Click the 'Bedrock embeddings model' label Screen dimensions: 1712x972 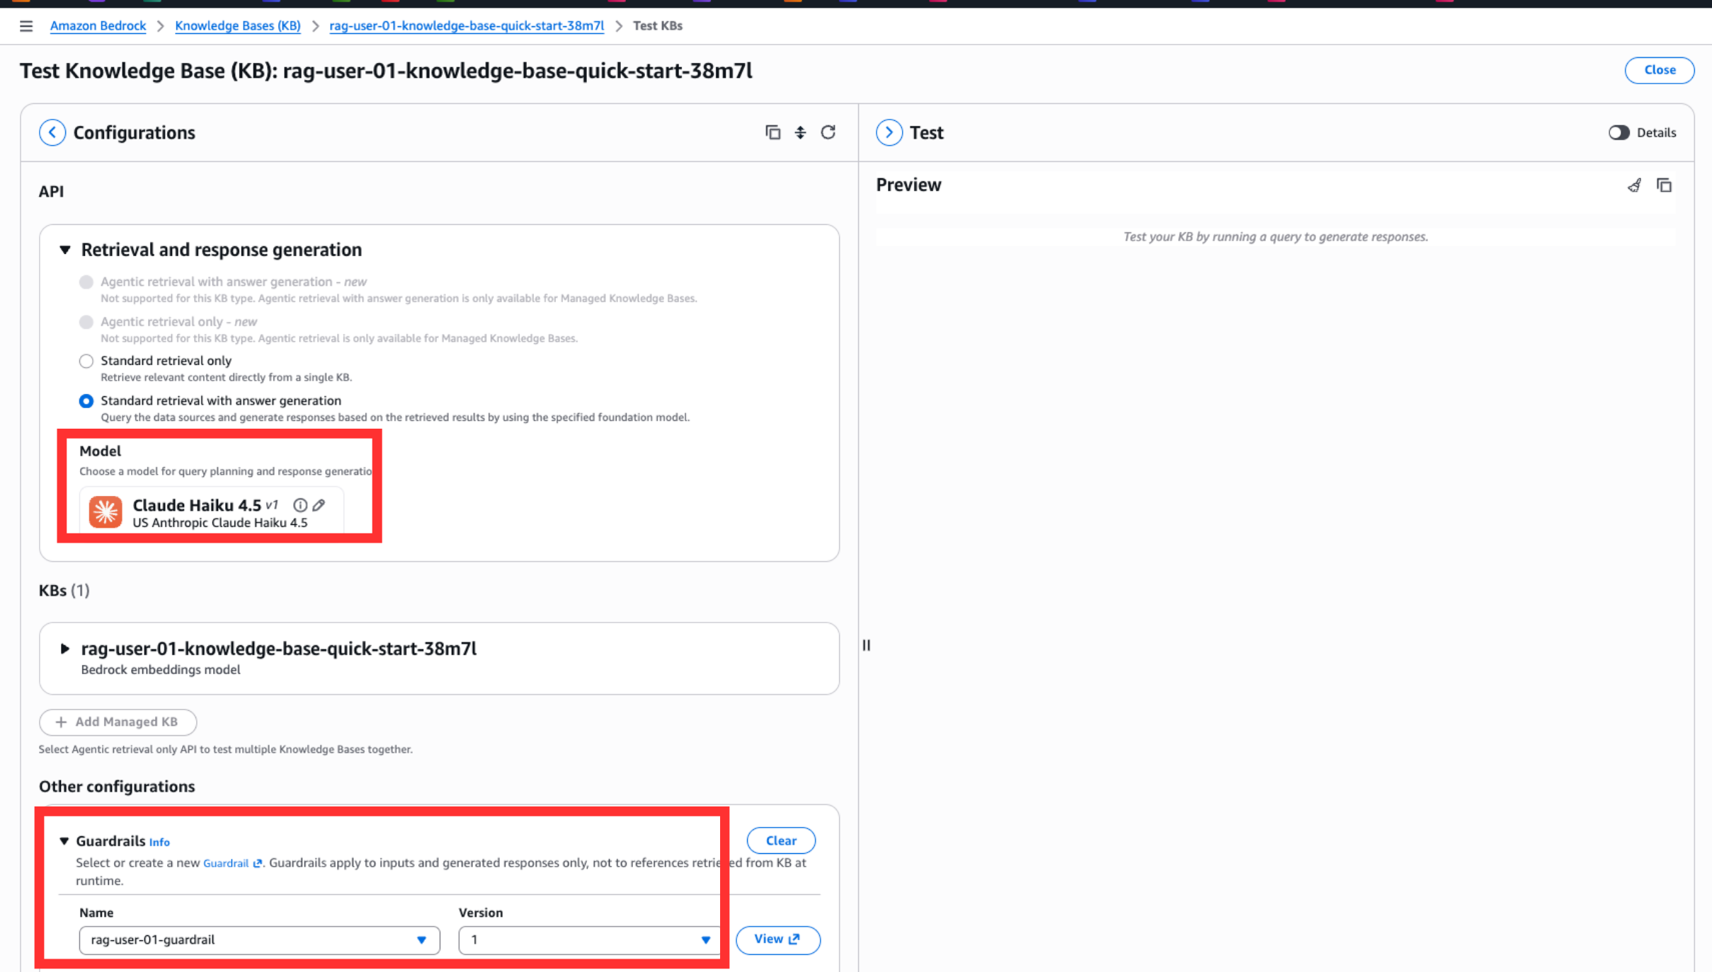click(x=161, y=670)
